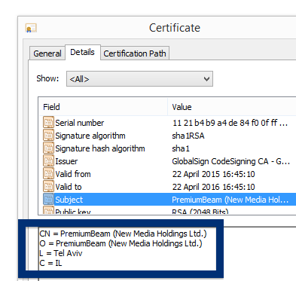Click the 'L = Tel Aviv' line
Screen dimensions: 296x281
pos(61,253)
